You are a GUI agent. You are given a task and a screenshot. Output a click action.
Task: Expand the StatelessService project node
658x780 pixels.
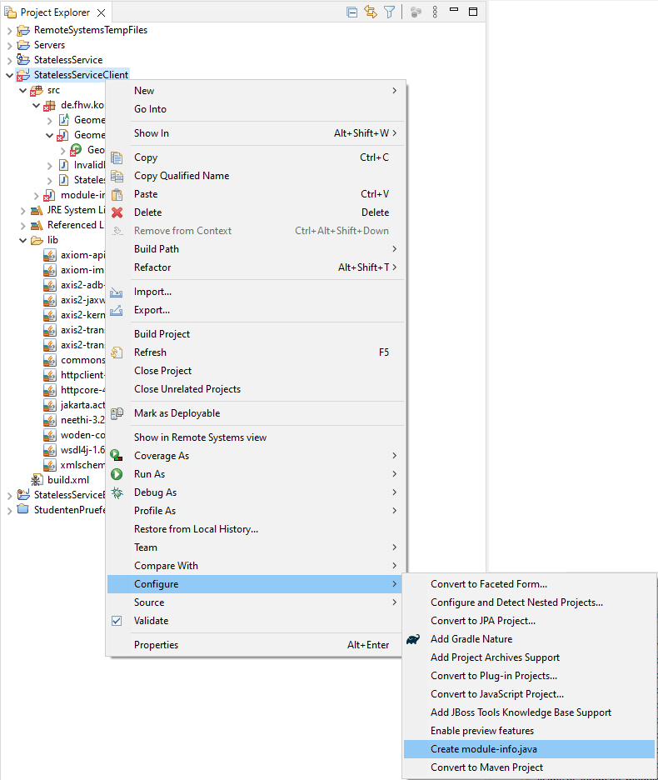click(x=9, y=61)
